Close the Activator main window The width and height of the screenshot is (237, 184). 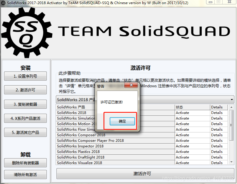229,2
